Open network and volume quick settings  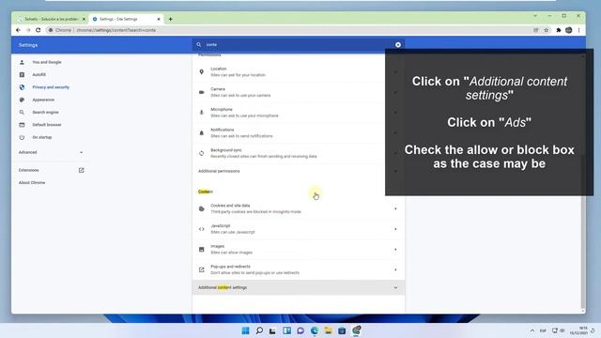558,330
